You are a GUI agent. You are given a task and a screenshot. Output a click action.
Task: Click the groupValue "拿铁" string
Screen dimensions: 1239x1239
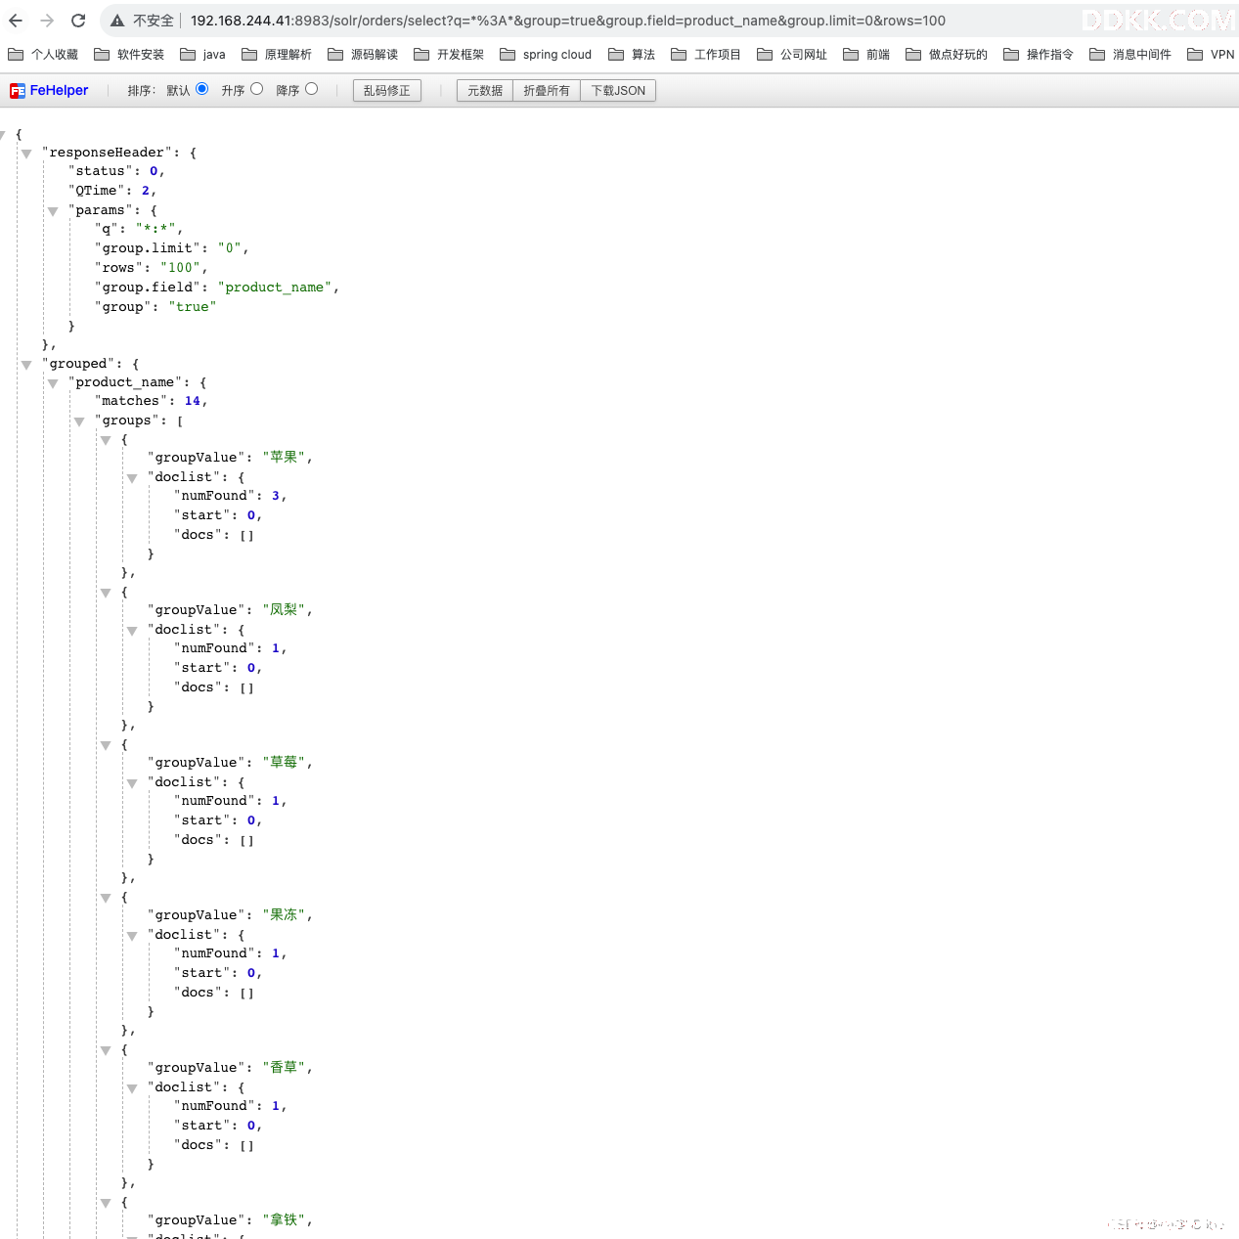pyautogui.click(x=284, y=1219)
